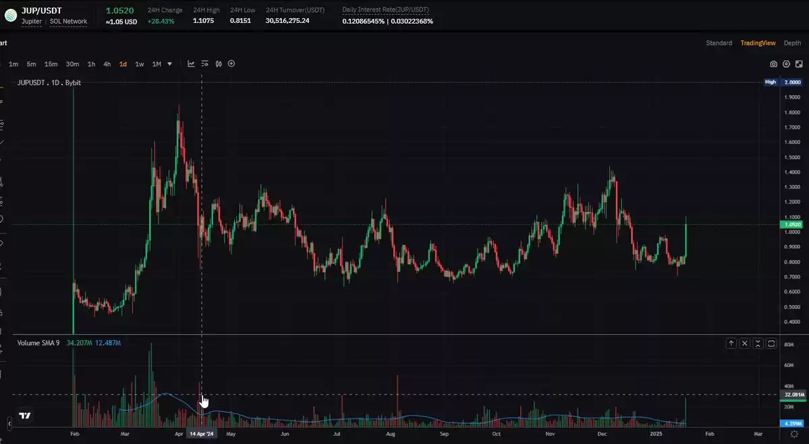Screen dimensions: 809x444
Task: Click the 24H turnover value 30,516,275.24
Action: 287,21
